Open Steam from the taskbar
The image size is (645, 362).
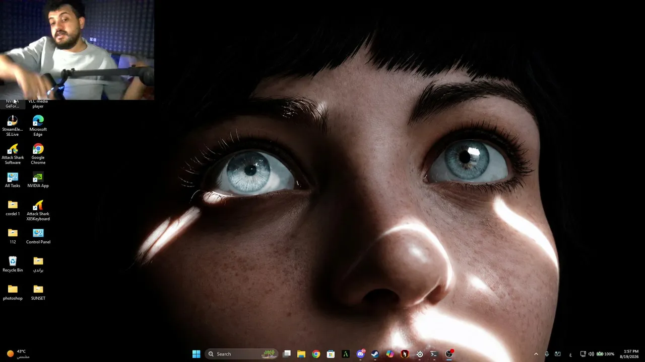coord(375,354)
